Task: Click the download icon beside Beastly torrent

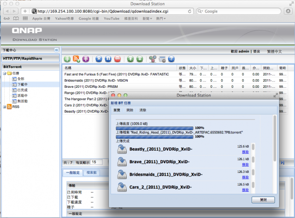Action: (122, 149)
